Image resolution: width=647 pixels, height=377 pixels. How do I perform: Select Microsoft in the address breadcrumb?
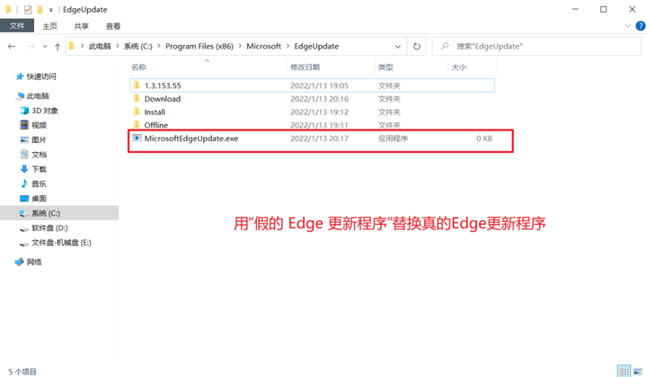pyautogui.click(x=263, y=46)
